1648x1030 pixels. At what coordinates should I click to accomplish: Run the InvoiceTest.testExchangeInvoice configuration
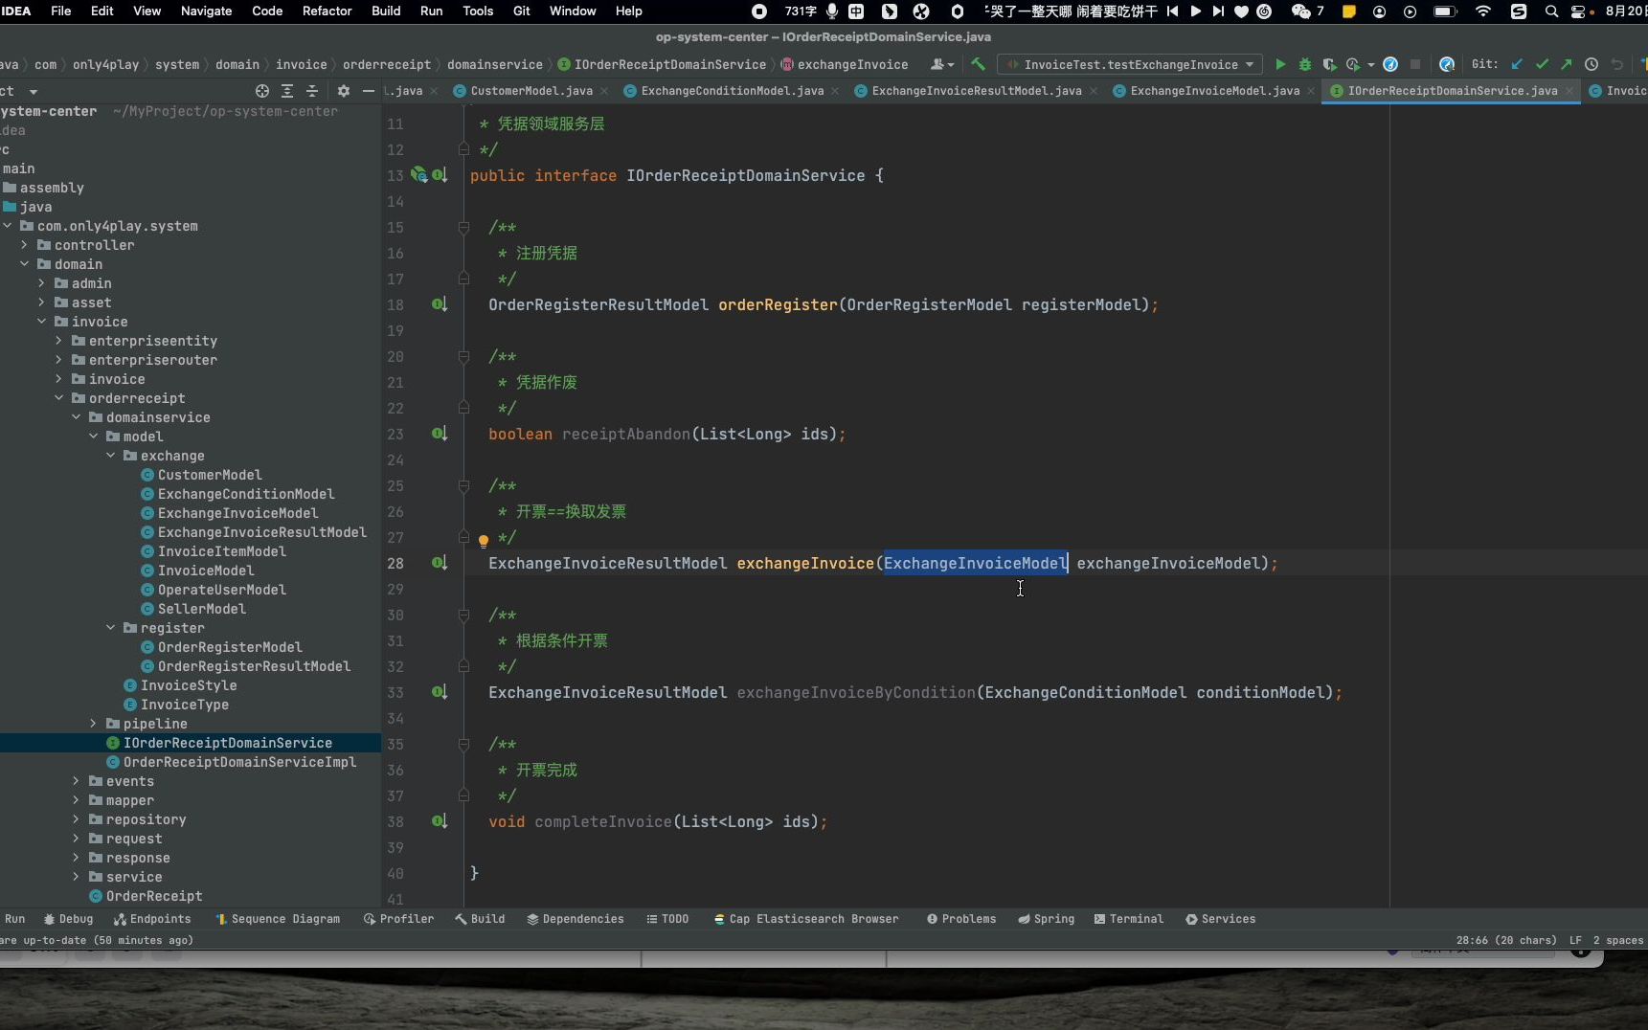point(1280,64)
